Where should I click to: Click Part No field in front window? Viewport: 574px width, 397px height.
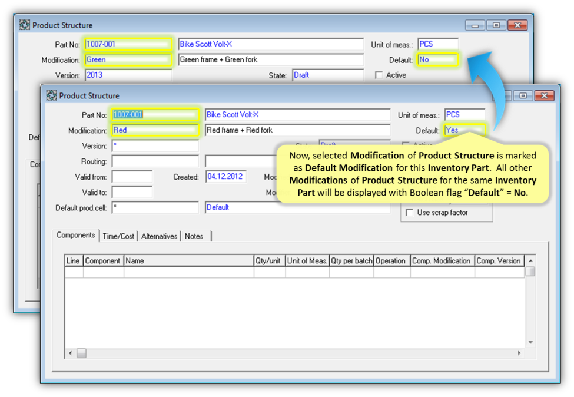155,115
